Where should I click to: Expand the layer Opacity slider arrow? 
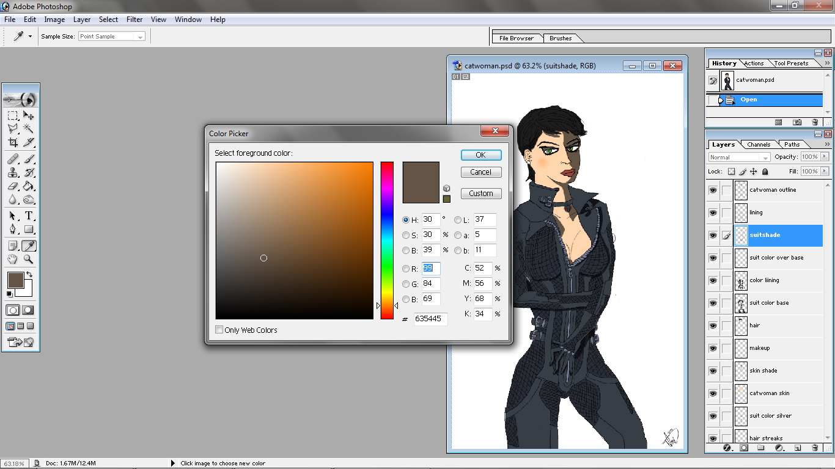[825, 157]
